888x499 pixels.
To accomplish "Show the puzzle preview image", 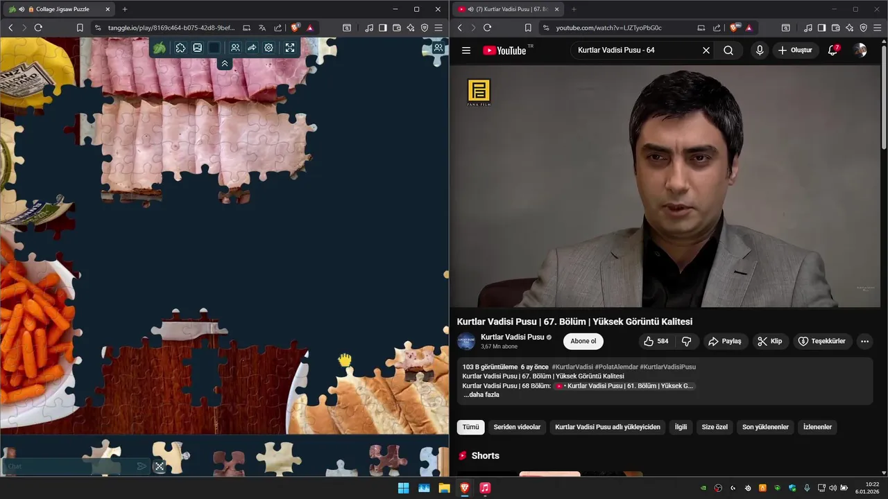I will tap(197, 48).
